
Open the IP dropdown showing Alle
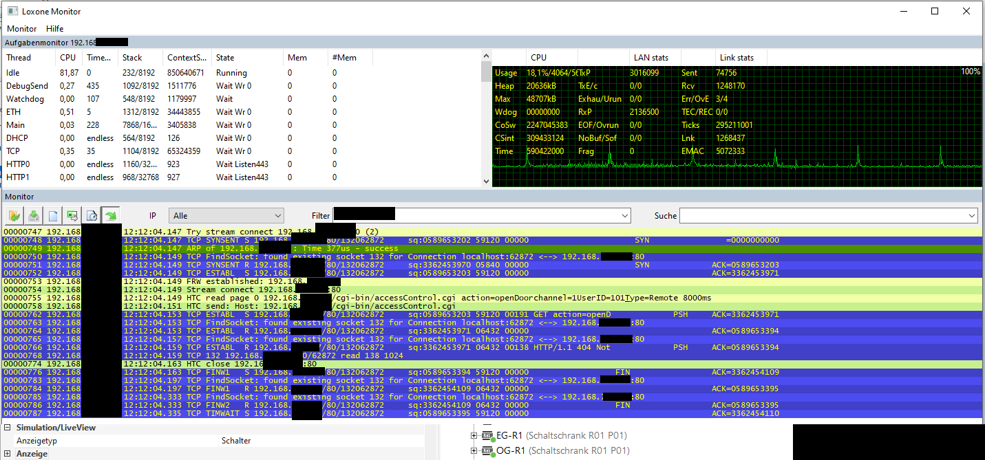[x=226, y=216]
